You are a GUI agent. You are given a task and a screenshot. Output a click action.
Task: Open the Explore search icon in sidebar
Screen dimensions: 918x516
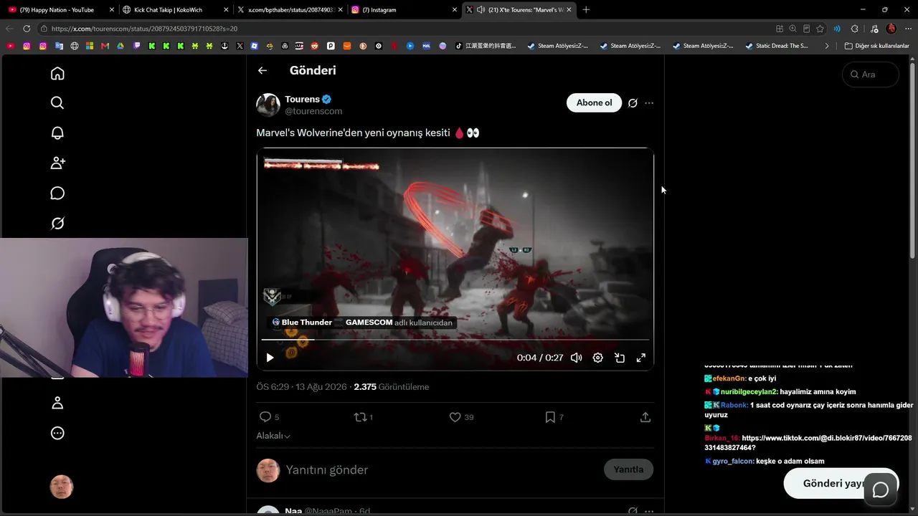[x=57, y=103]
